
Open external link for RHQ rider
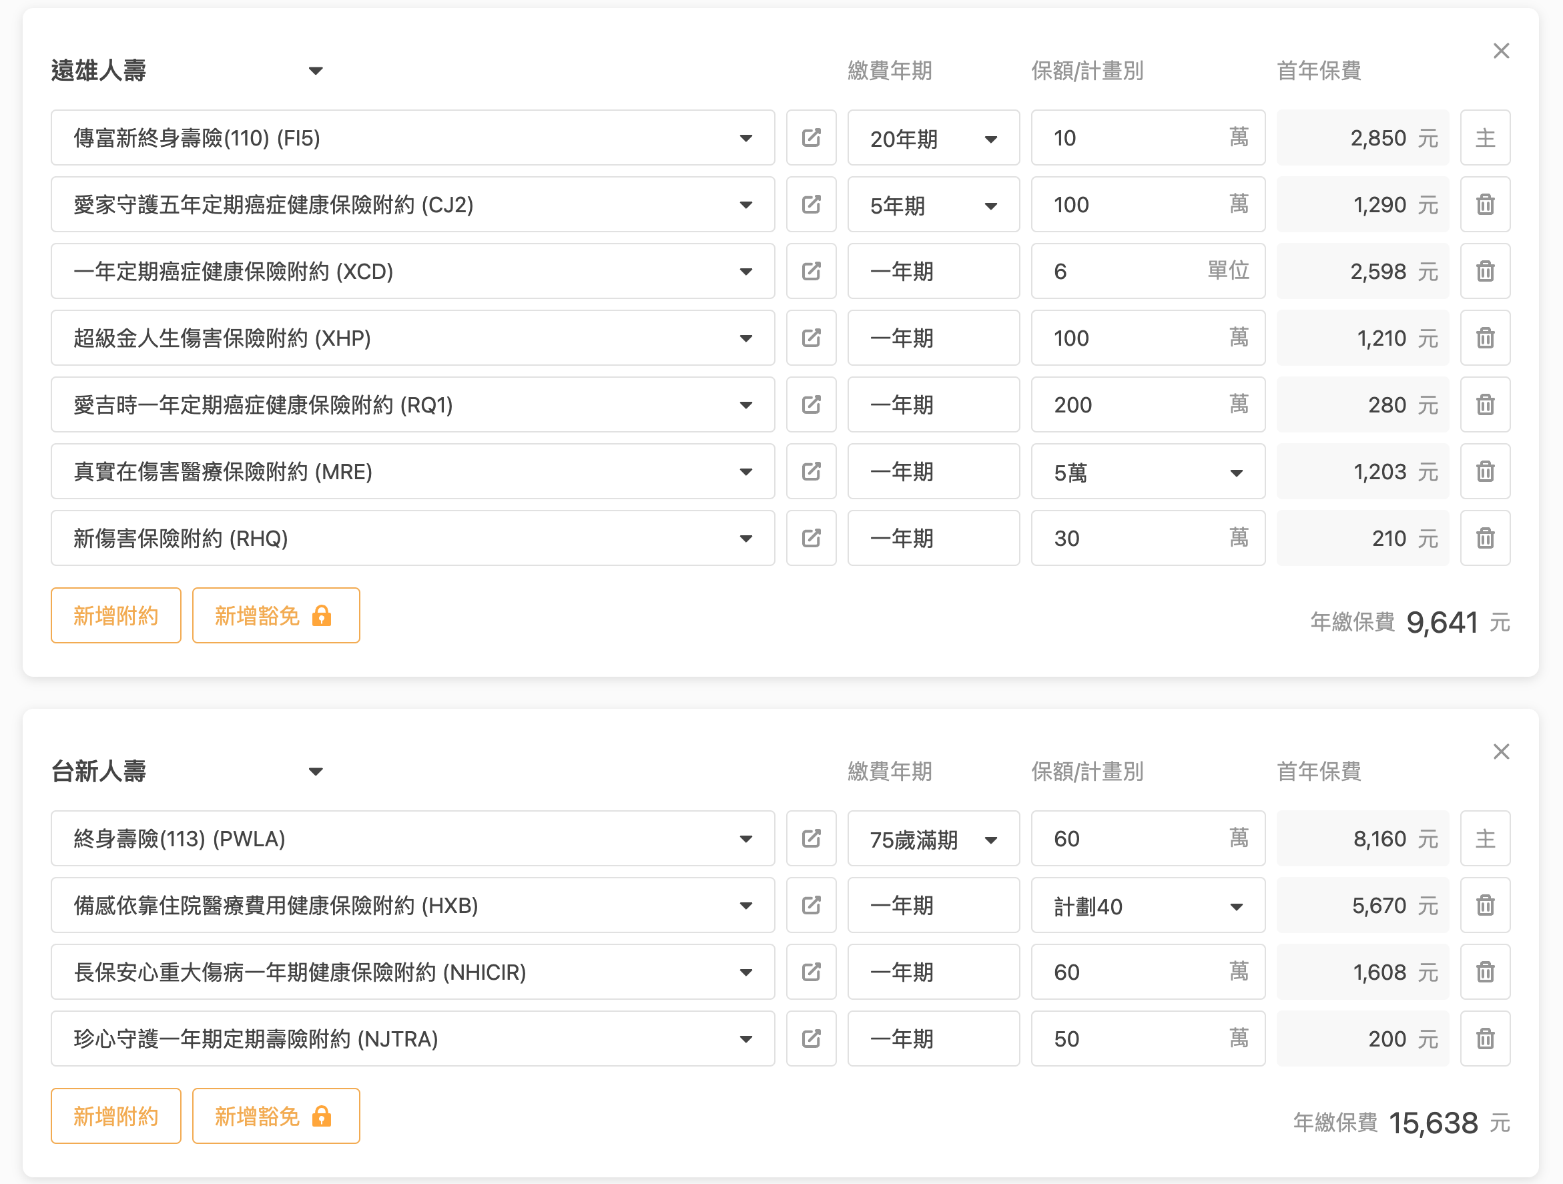point(811,539)
